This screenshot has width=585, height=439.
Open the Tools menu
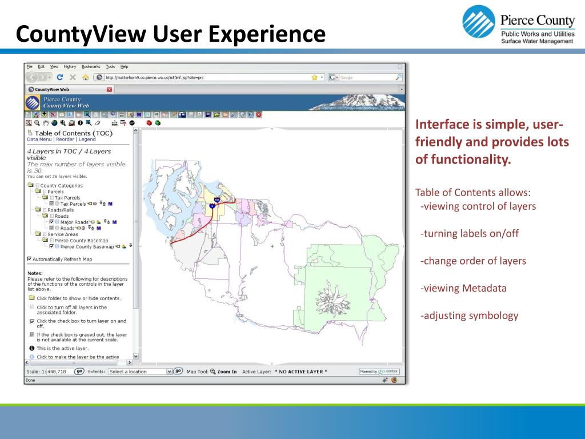tap(110, 66)
